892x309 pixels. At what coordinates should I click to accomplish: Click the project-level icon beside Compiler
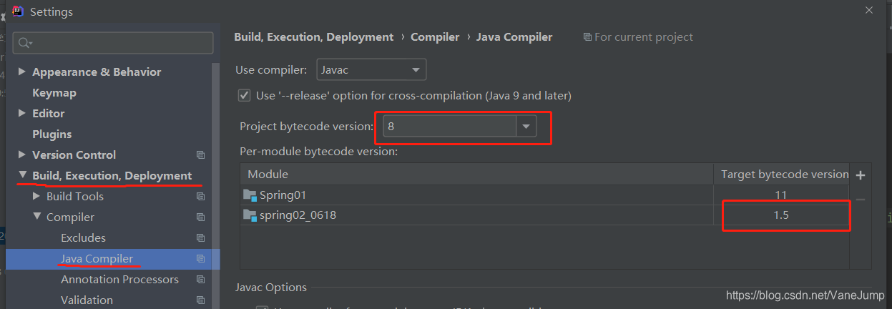(200, 217)
